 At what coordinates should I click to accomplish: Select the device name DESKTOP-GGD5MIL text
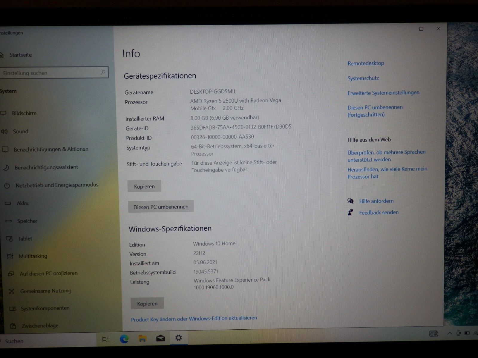213,92
